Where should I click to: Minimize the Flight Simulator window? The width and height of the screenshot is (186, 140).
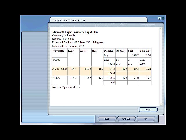click(x=160, y=18)
